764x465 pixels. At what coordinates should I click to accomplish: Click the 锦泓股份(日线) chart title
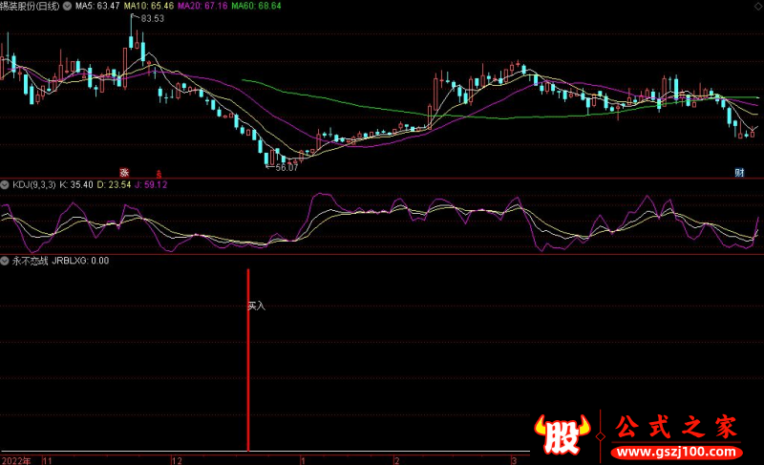(30, 6)
